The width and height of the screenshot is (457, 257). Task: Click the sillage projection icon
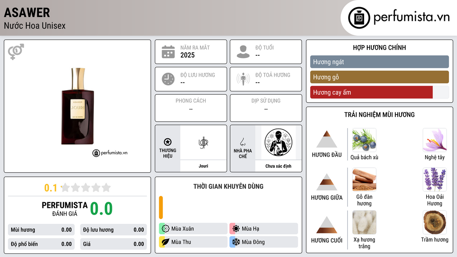pos(243,79)
